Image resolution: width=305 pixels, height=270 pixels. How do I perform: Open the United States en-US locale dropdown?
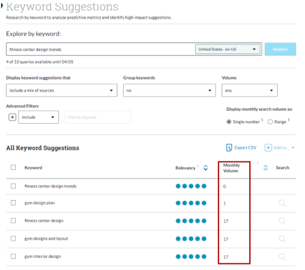227,49
